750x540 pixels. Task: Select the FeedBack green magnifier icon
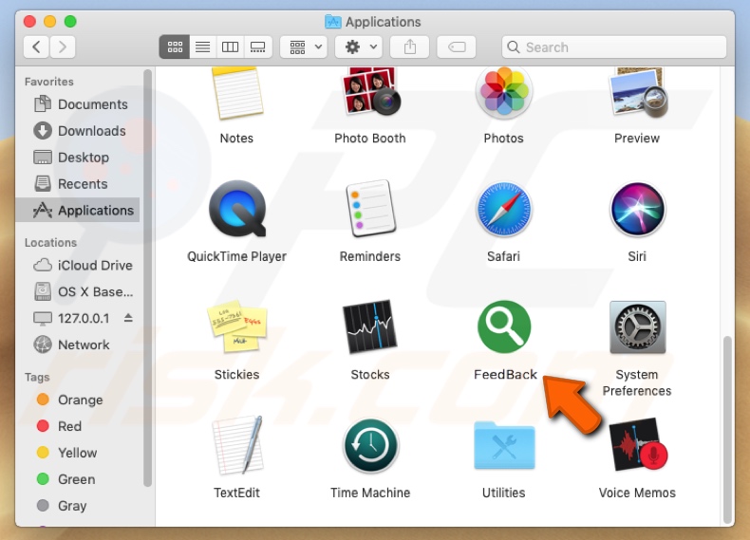click(x=504, y=326)
